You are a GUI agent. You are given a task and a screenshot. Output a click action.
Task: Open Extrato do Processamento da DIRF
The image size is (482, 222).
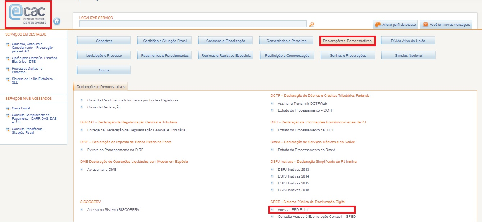(115, 150)
